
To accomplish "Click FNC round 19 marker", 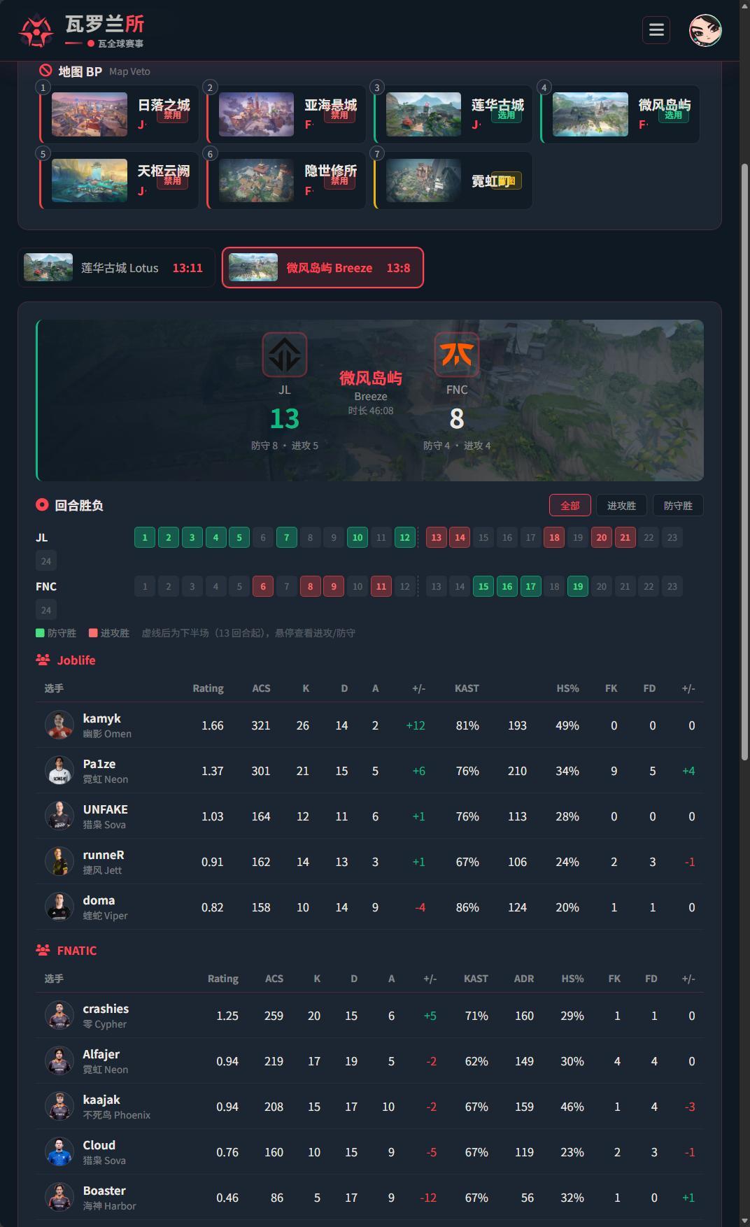I will [578, 586].
